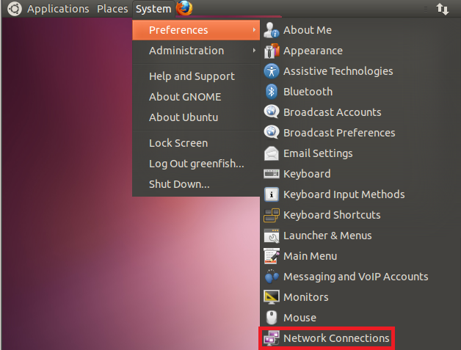The width and height of the screenshot is (461, 350).
Task: Choose Log Out greenfish...
Action: coord(196,164)
